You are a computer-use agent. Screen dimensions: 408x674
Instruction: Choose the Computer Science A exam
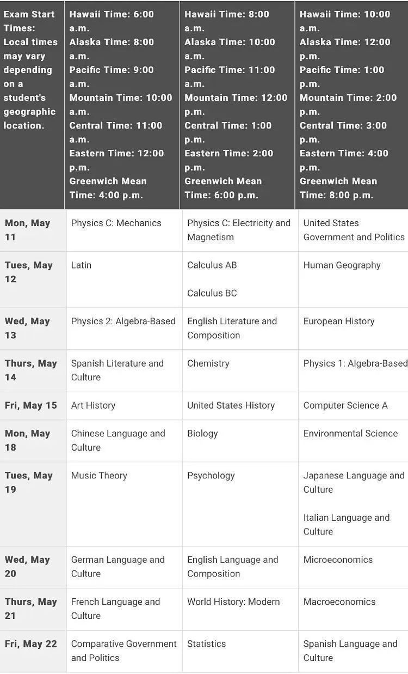click(x=345, y=405)
